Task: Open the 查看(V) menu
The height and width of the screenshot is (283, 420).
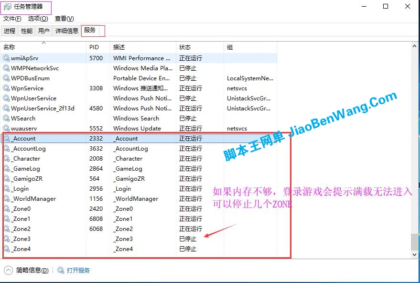Action: (x=65, y=19)
